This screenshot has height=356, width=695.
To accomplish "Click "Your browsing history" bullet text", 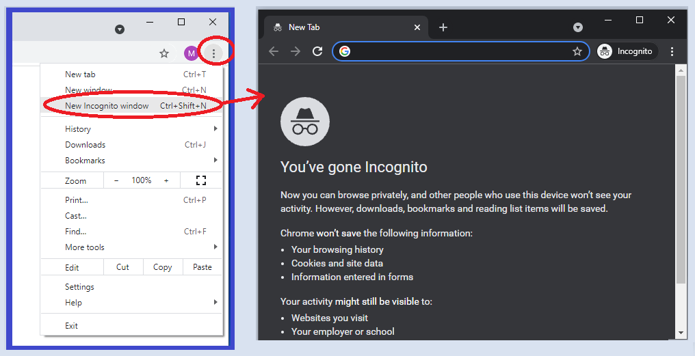I will click(x=337, y=249).
